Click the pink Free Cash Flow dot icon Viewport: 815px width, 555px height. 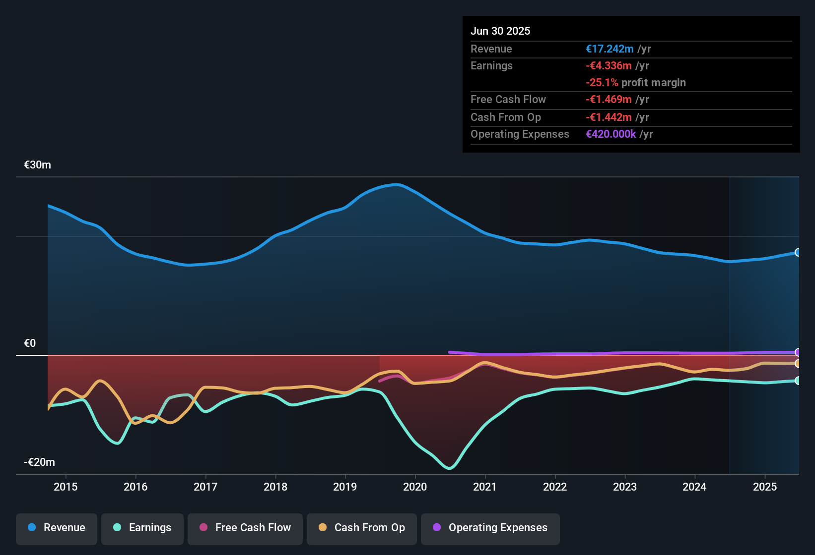(203, 528)
